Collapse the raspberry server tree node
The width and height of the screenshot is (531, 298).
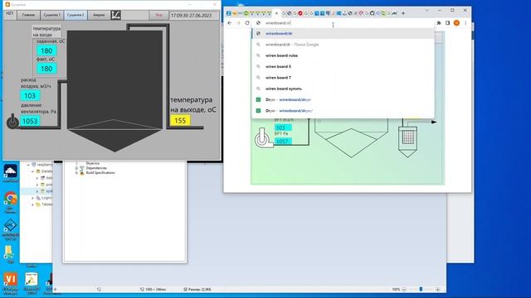(x=28, y=165)
